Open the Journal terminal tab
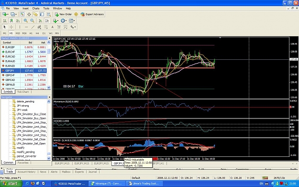 pyautogui.click(x=92, y=172)
